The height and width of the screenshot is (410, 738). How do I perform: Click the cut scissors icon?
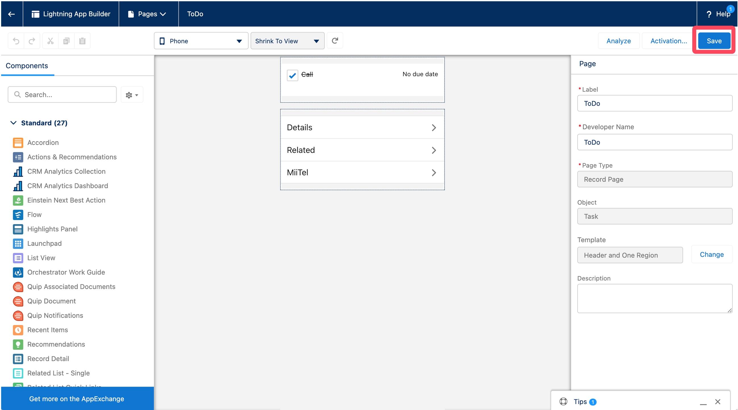[51, 41]
